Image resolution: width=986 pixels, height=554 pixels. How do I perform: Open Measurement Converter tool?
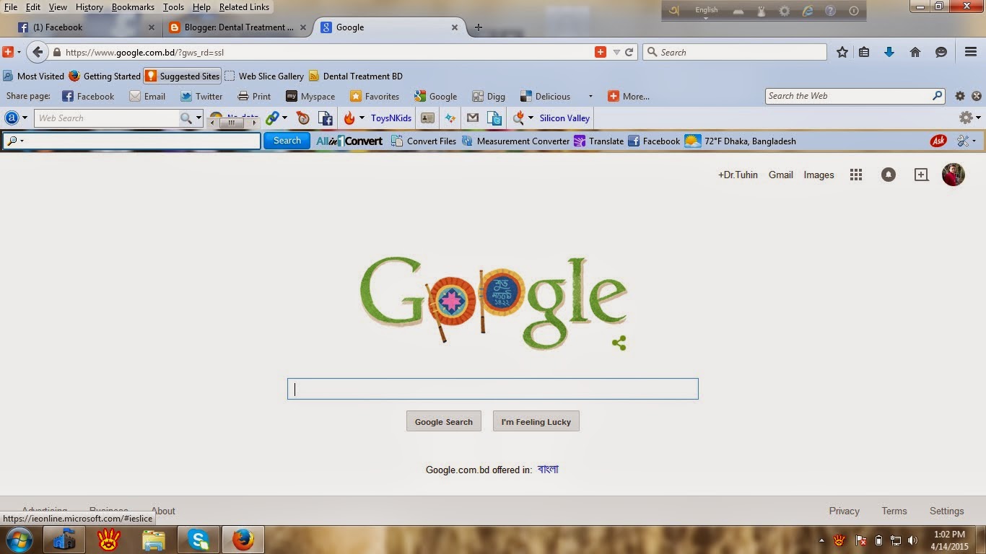515,141
